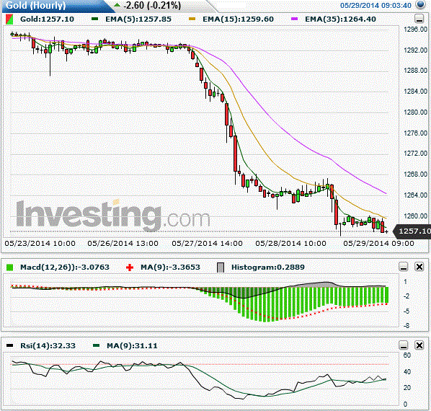
Task: Close the MACD indicator panel
Action: tap(419, 267)
